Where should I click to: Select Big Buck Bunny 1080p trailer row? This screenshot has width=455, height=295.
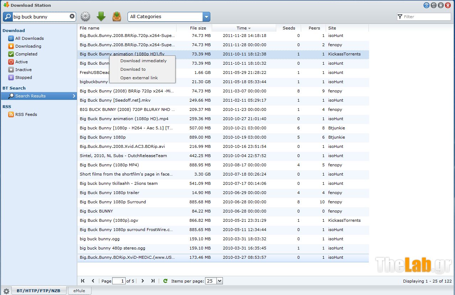pos(223,193)
